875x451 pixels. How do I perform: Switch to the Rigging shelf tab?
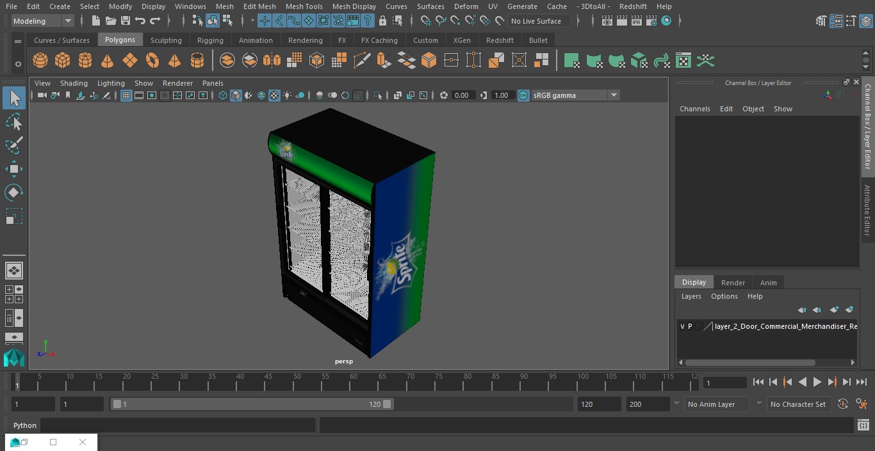[210, 40]
